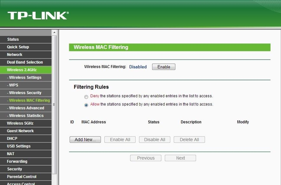Click the TP-LINK logo
Viewport: 281px width, 185px height.
click(x=38, y=15)
